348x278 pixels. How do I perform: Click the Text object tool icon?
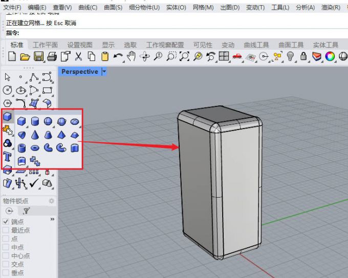click(x=8, y=157)
